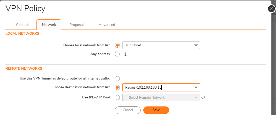Click info icon beside IKEv2 IP Pool dropdown
Viewport: 276px width, 115px height.
pyautogui.click(x=203, y=97)
